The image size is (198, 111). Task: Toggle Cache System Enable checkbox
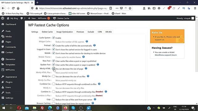coord(54,38)
